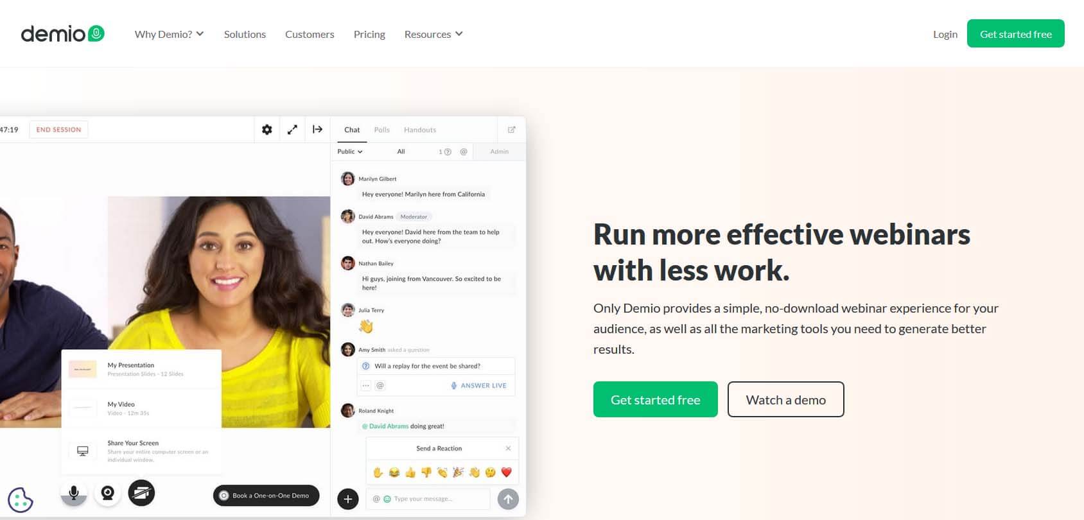Click the send message arrow button
The width and height of the screenshot is (1084, 520).
pyautogui.click(x=508, y=499)
